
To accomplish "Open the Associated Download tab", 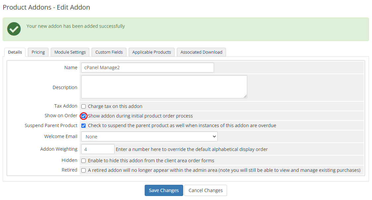I will click(x=201, y=52).
